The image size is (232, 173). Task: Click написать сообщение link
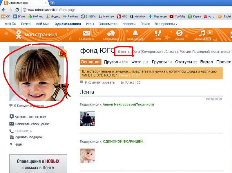click(32, 124)
